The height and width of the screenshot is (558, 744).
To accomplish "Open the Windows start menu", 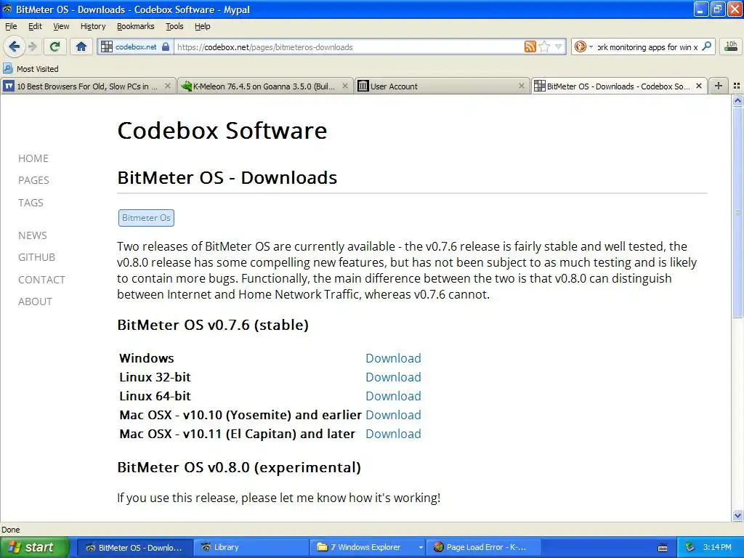I will [x=34, y=547].
